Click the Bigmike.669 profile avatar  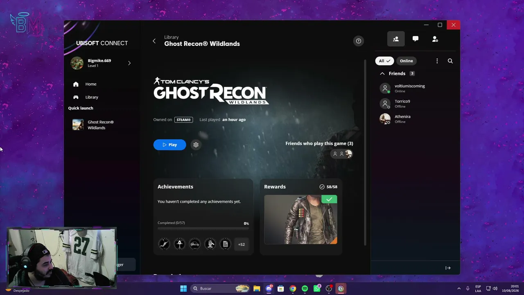[x=77, y=63]
